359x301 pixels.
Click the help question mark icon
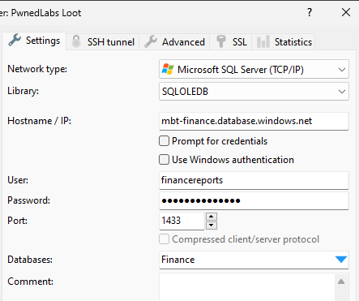pos(310,12)
